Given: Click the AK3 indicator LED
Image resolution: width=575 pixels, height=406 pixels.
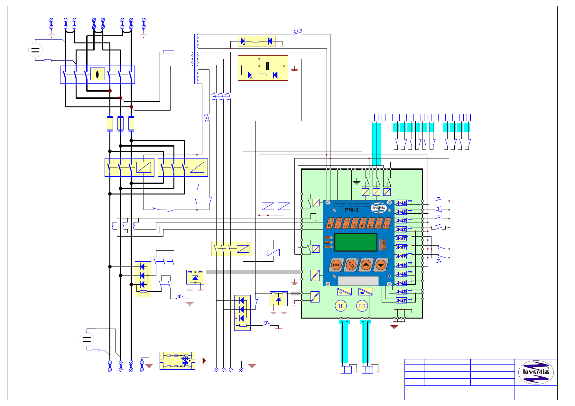Looking at the screenshot, I should 331,247.
